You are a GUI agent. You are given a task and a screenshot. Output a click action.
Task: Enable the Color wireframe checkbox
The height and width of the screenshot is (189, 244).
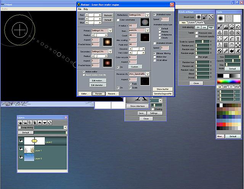click(x=118, y=19)
